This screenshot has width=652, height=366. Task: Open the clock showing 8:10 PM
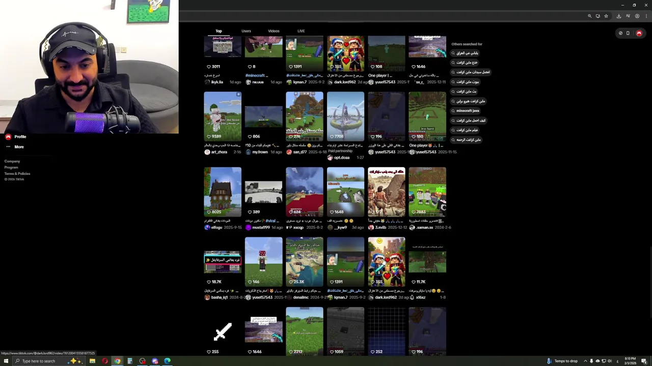pos(630,361)
